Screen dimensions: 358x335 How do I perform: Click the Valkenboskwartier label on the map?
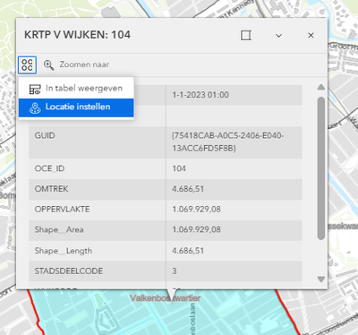[x=165, y=298]
